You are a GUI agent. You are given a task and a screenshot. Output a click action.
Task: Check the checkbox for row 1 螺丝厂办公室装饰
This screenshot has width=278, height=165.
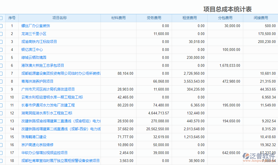pos(2,26)
